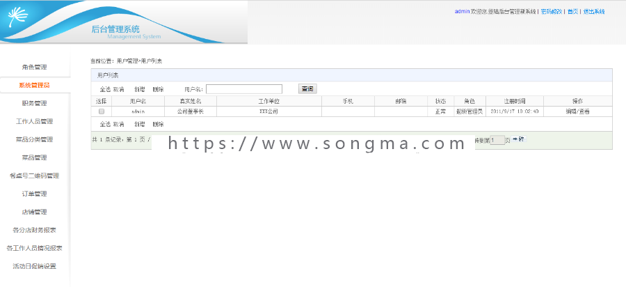626x287 pixels.
Task: Open 角色管理 in the sidebar
Action: (x=34, y=67)
